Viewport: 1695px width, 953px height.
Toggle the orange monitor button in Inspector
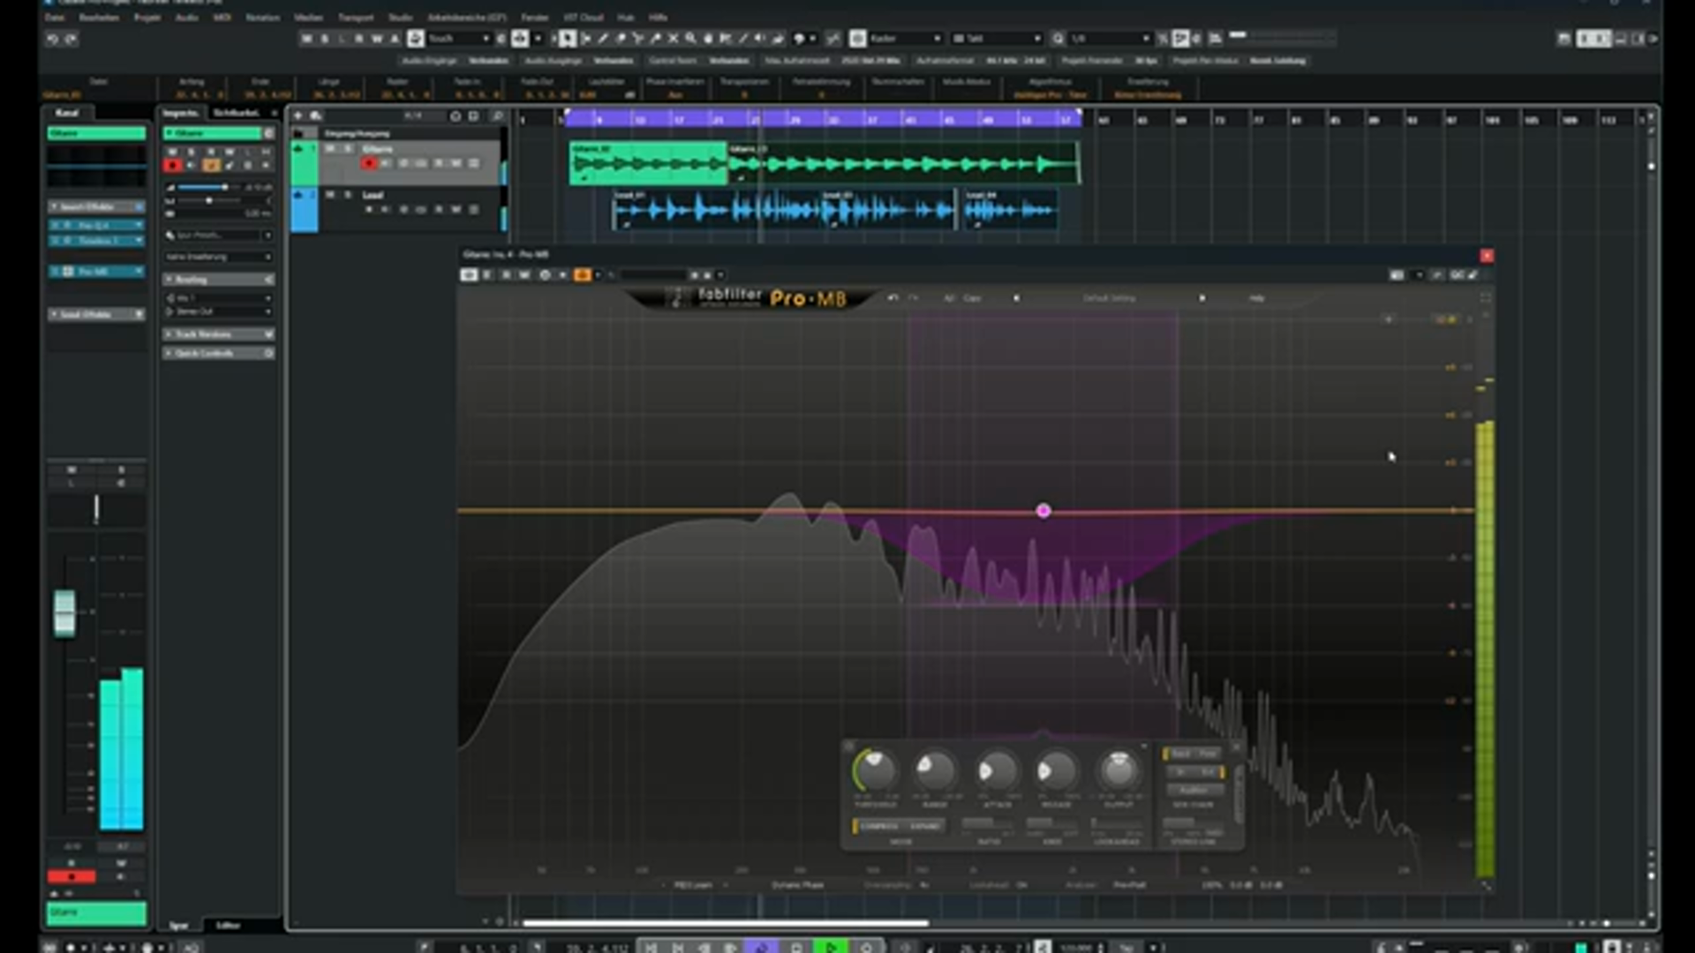[211, 165]
